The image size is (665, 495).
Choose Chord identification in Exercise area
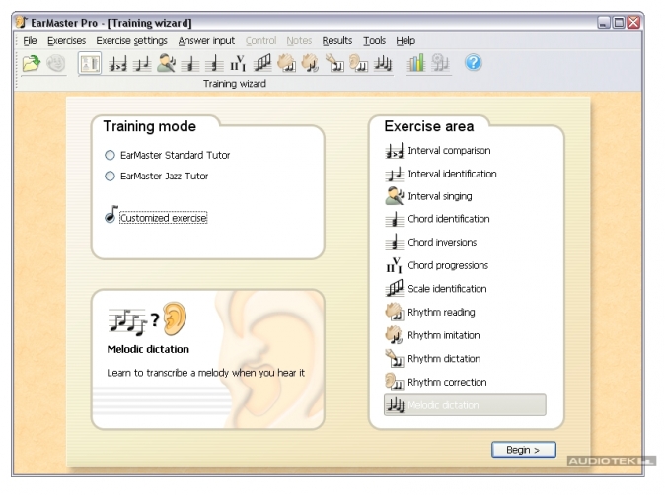[x=437, y=219]
